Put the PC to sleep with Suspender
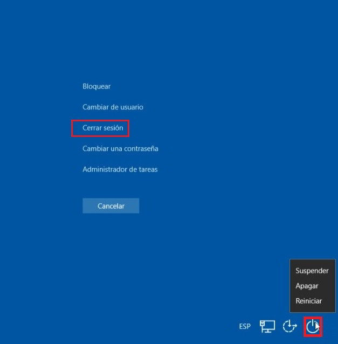This screenshot has height=344, width=338. pyautogui.click(x=312, y=271)
